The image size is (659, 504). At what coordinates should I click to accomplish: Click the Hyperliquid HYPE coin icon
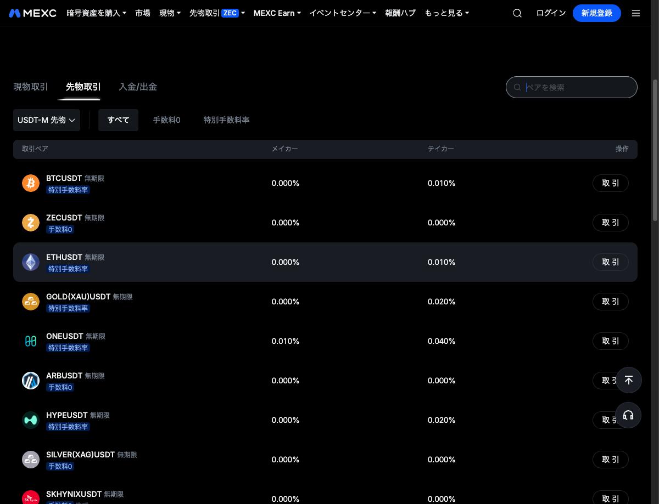click(31, 420)
